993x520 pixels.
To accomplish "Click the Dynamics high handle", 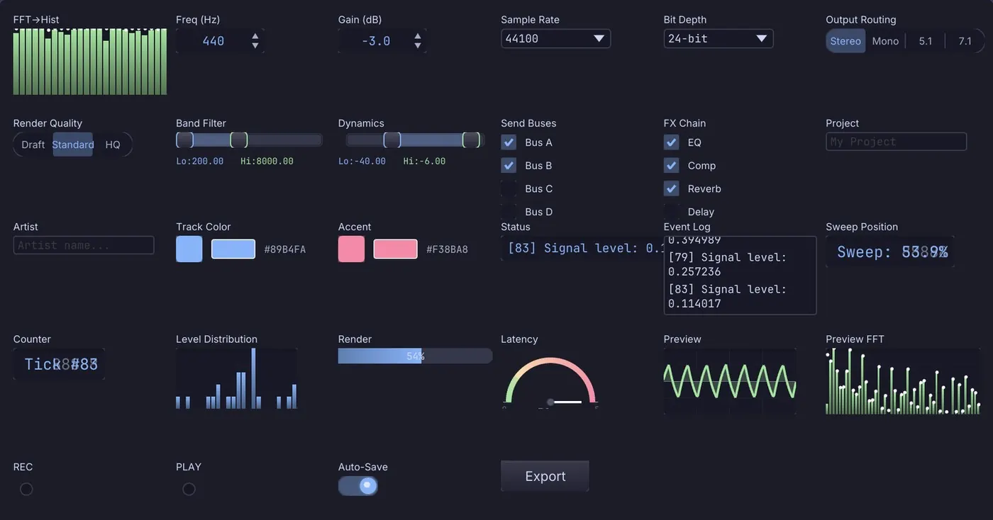I will coord(472,140).
